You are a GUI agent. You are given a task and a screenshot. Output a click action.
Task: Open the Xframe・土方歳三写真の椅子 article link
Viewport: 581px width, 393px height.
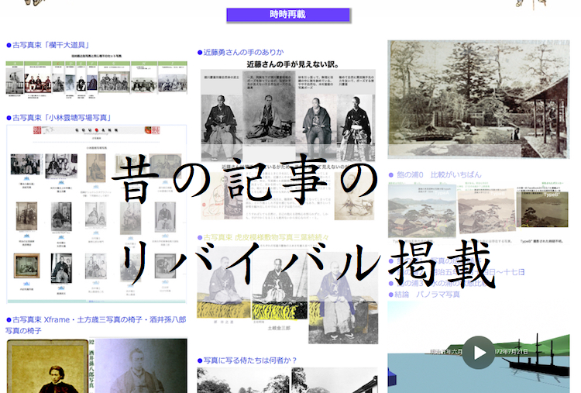click(95, 319)
